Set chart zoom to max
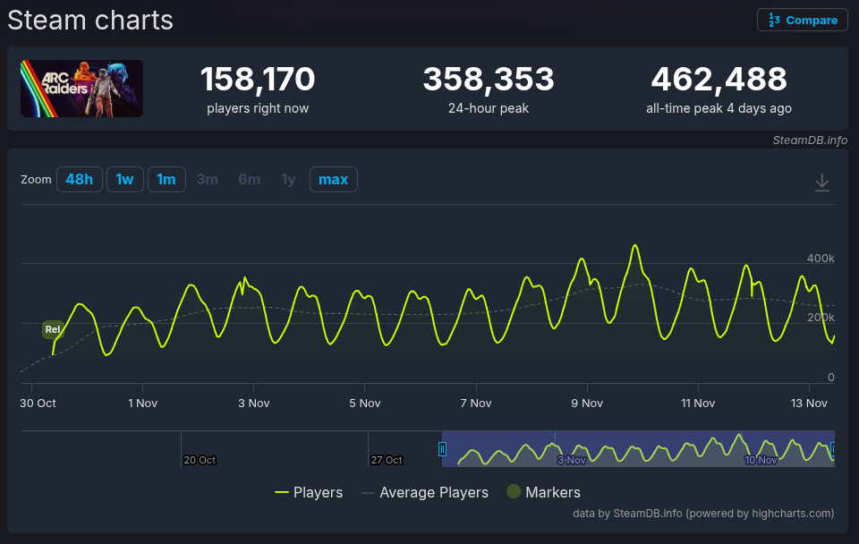 point(334,179)
